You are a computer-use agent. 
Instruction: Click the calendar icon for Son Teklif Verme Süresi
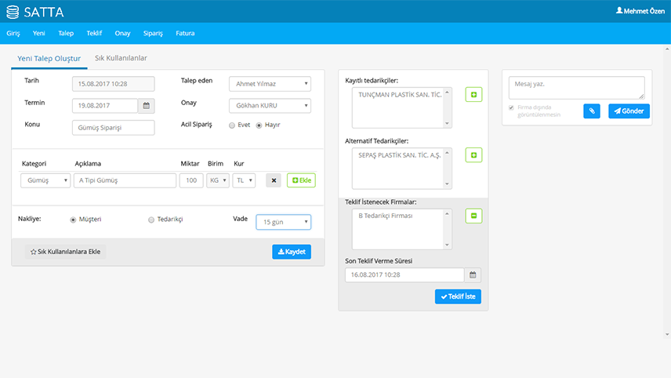click(x=473, y=275)
